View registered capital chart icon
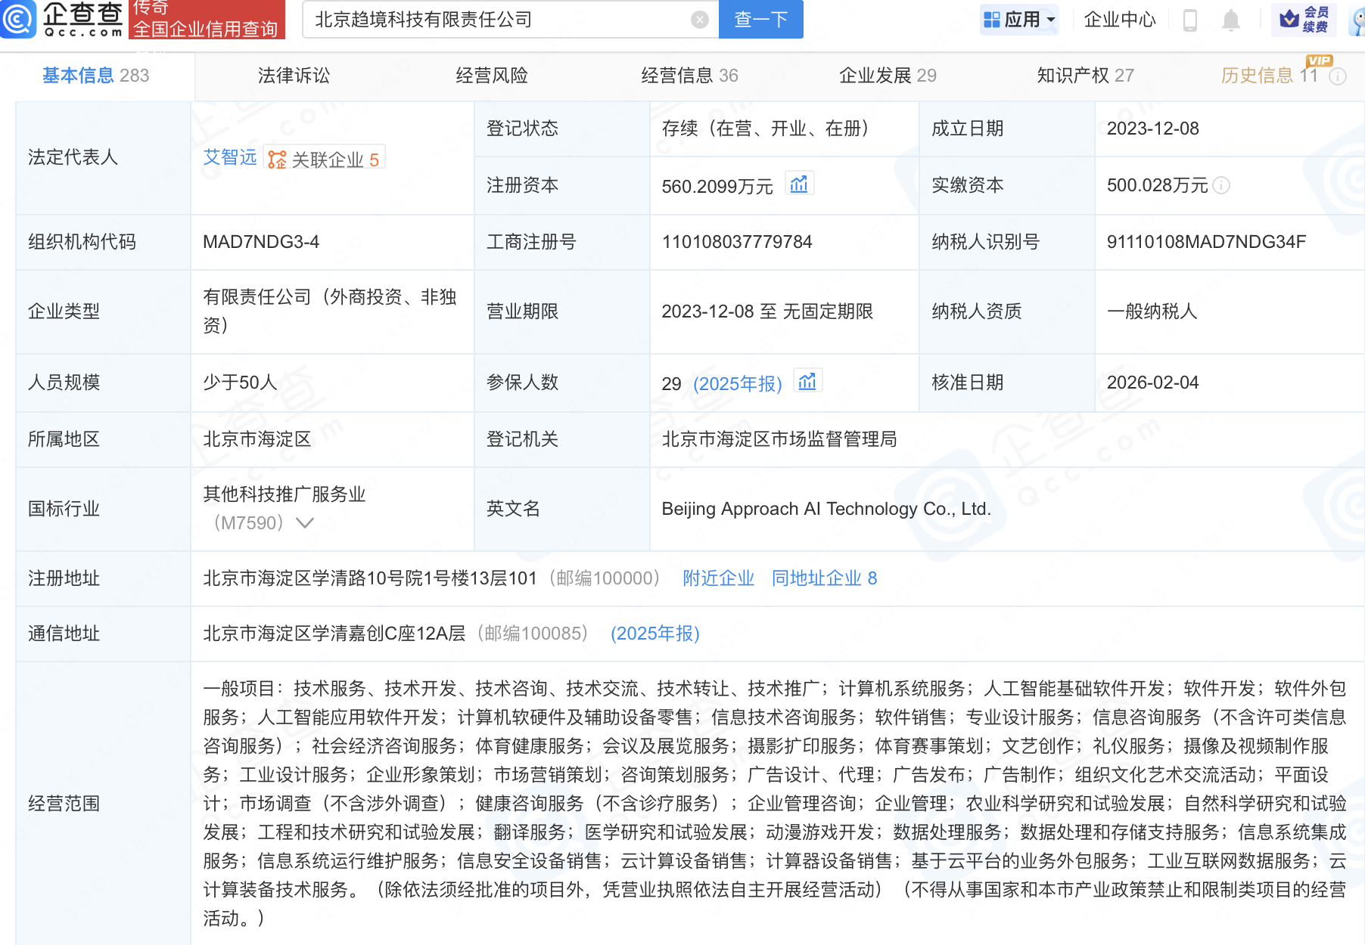Viewport: 1365px width, 945px height. 799,184
